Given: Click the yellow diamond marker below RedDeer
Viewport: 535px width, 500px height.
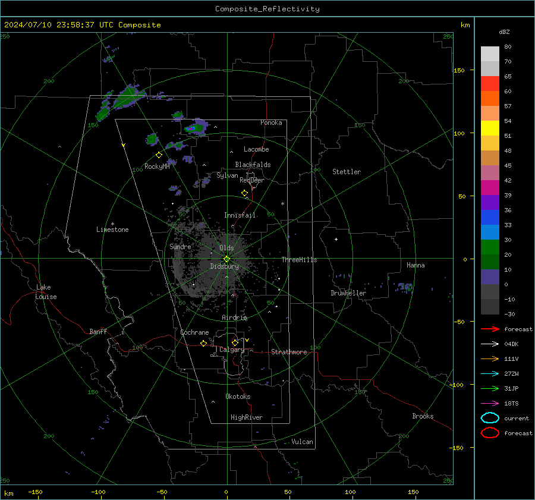Looking at the screenshot, I should pos(245,193).
